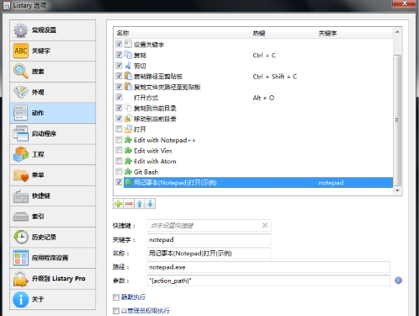This screenshot has width=419, height=316.
Task: Open the 历史记录 history section
Action: (x=53, y=237)
